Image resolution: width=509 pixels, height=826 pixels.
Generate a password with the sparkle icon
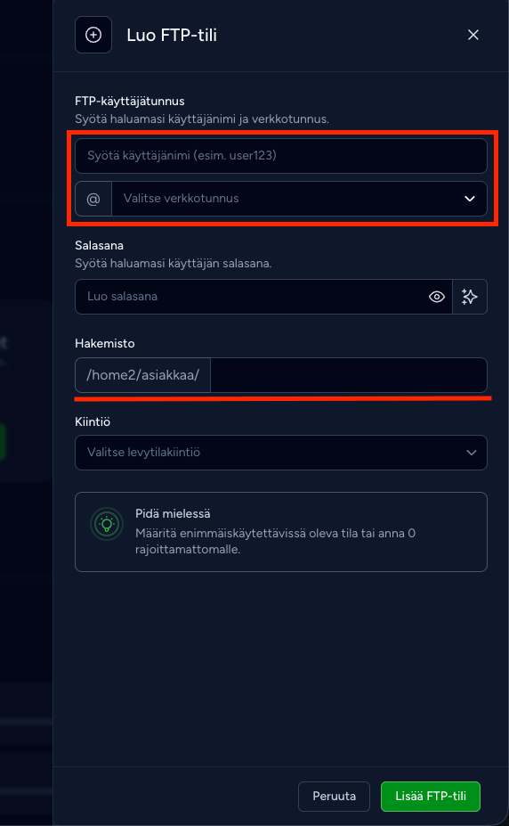[470, 297]
